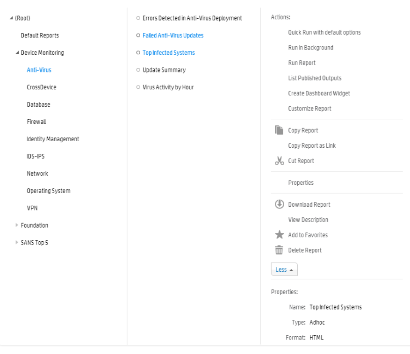Select the Errors Detected in Anti-Virus Deployment bullet

click(x=138, y=18)
